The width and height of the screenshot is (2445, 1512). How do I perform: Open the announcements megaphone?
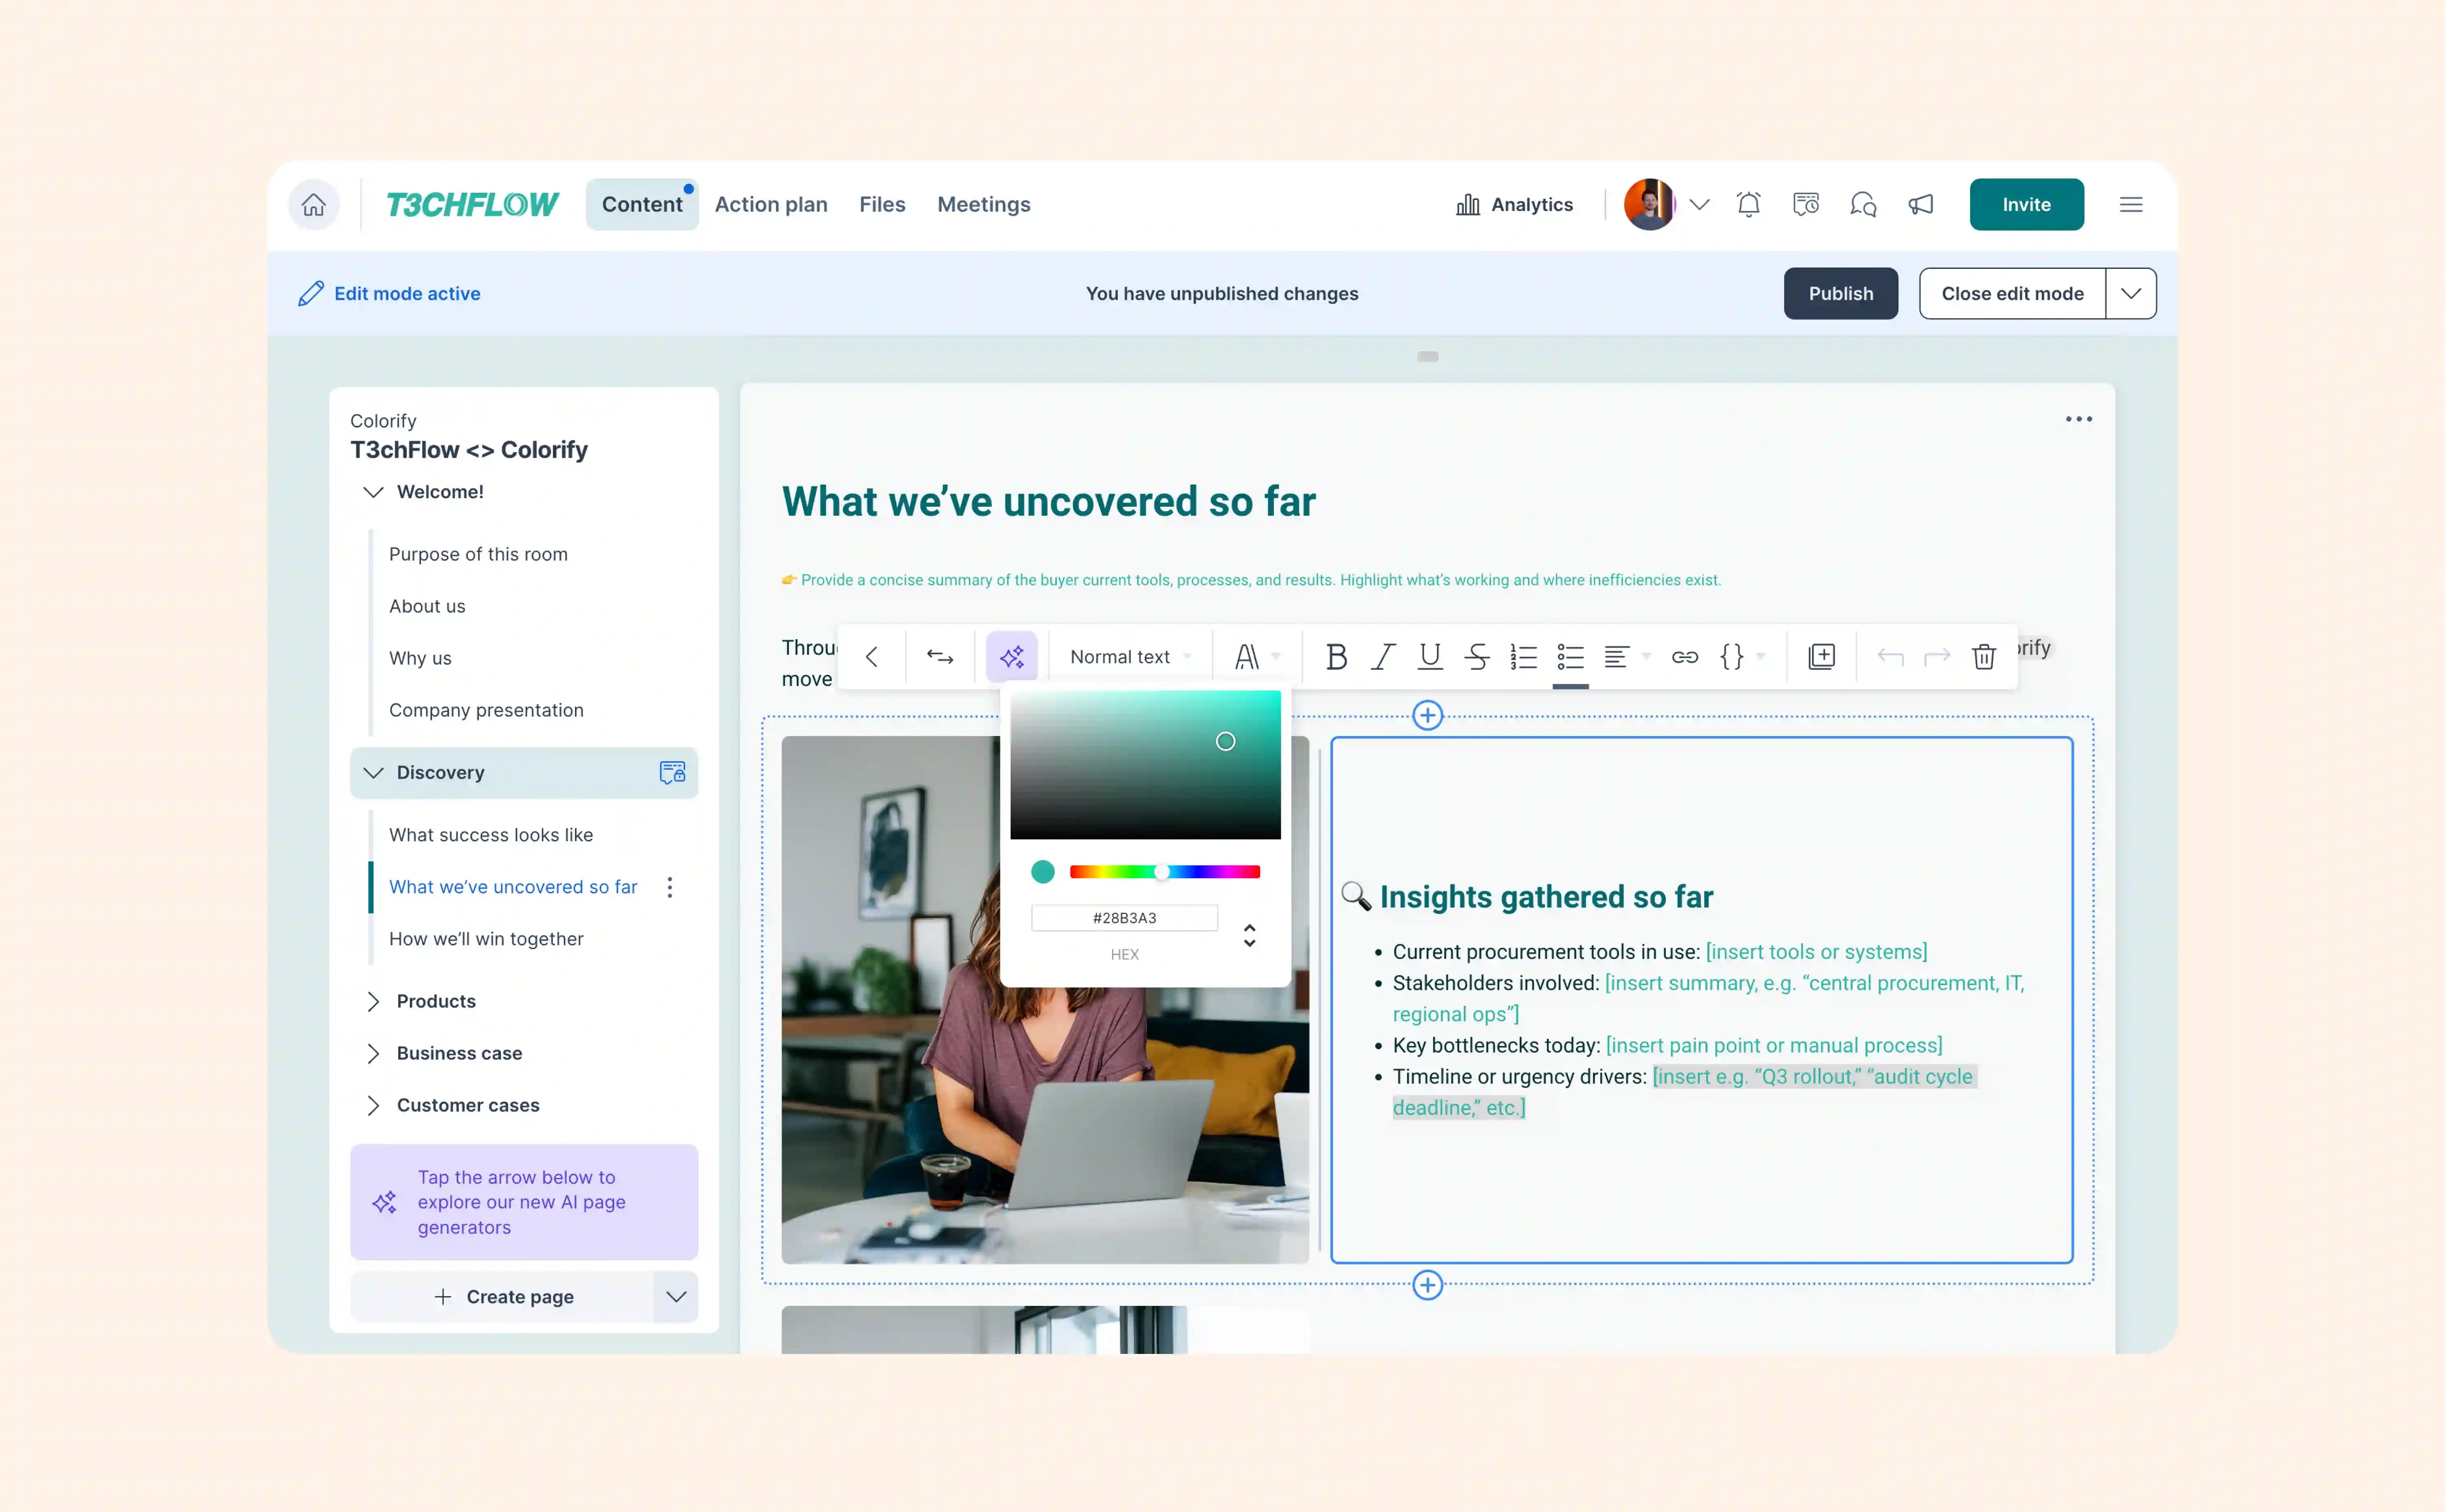tap(1921, 204)
